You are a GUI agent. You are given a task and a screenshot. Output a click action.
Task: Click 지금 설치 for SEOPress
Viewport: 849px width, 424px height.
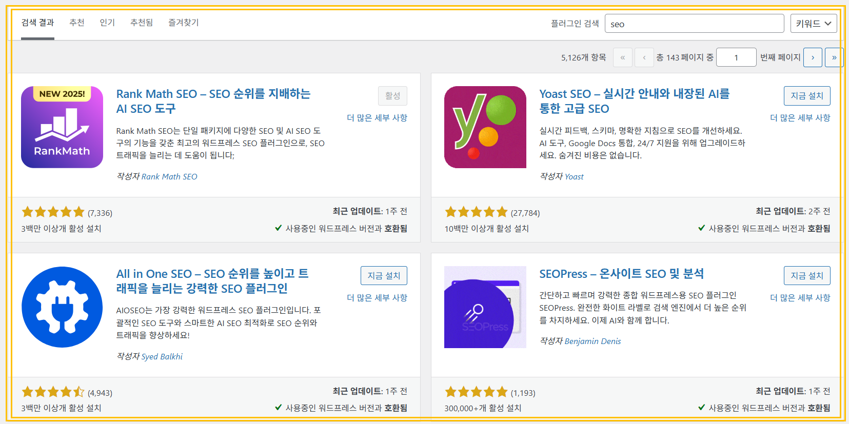806,275
